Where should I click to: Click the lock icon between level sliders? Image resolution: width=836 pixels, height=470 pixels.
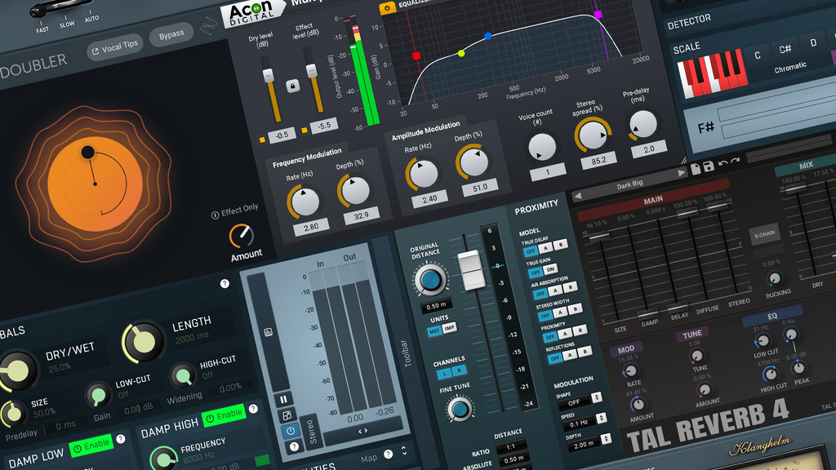click(291, 85)
